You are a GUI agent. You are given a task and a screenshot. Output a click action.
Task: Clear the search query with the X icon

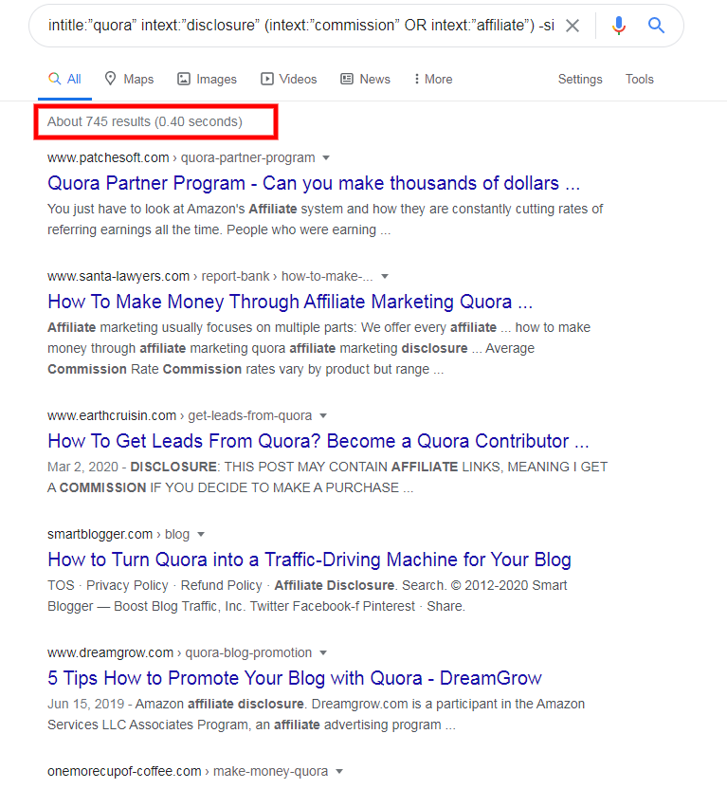[x=573, y=26]
